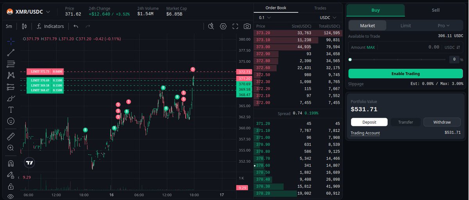469x200 pixels.
Task: Click the amount input field
Action: pos(405,47)
